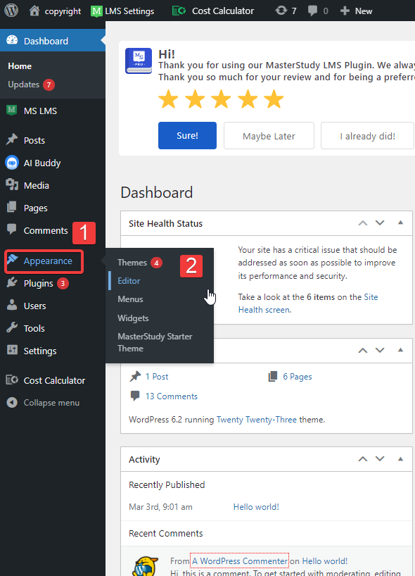Select Menus in Appearance flyout
This screenshot has width=415, height=576.
(x=130, y=299)
